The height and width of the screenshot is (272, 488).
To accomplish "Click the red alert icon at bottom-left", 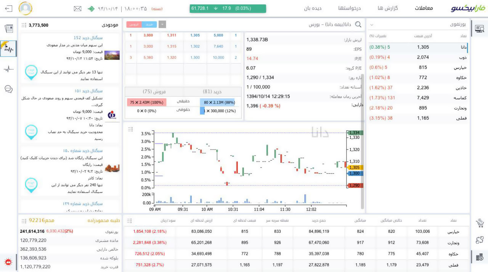I will point(8,262).
